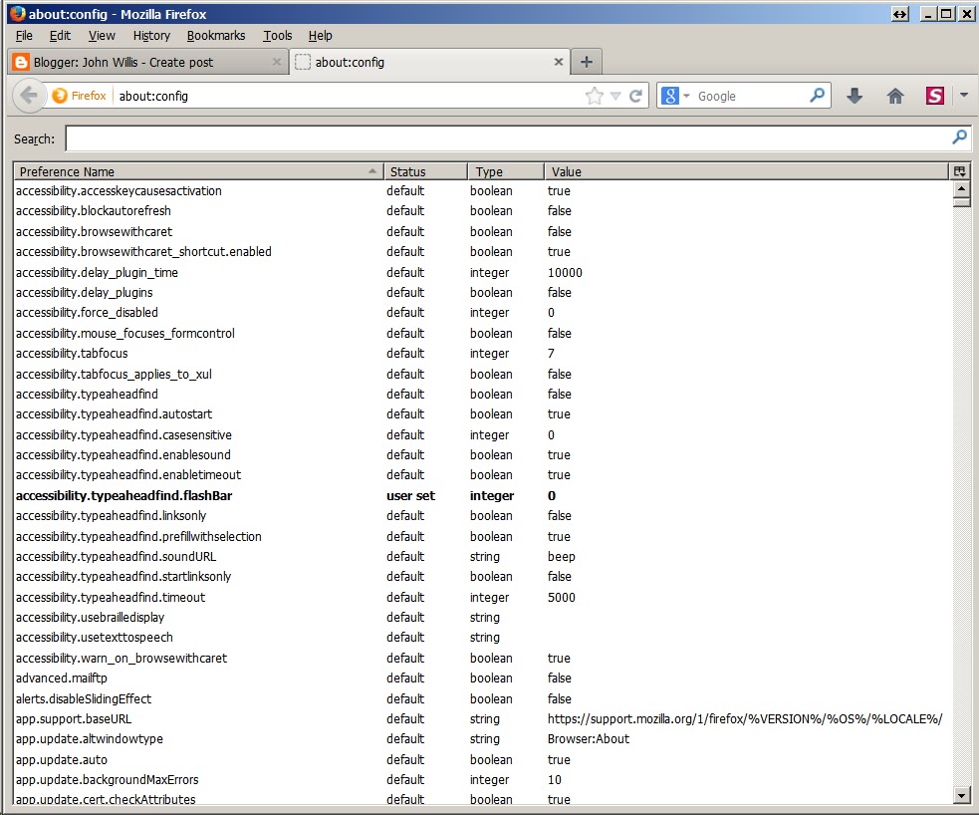Screen dimensions: 979x815
Task: Open the Tools menu
Action: [x=277, y=35]
